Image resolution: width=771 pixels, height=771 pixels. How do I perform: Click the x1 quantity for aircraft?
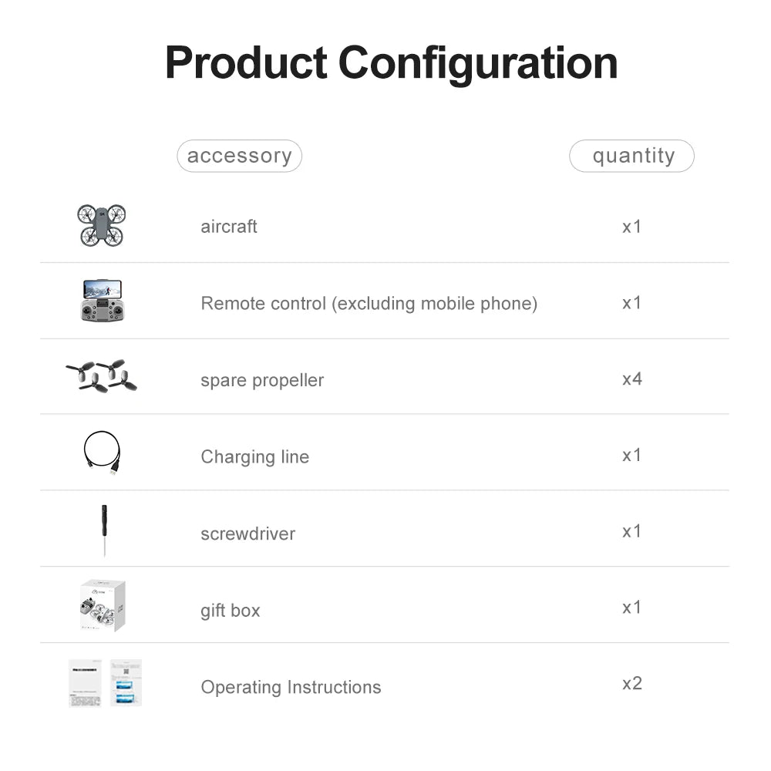(x=631, y=226)
